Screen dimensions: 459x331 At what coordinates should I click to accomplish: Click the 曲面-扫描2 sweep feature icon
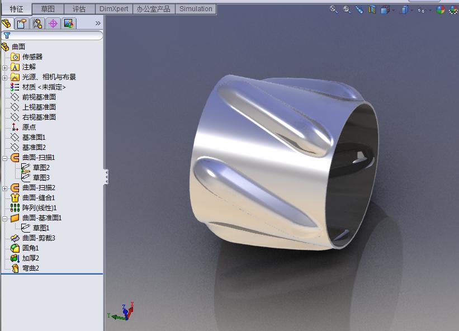[x=15, y=188]
